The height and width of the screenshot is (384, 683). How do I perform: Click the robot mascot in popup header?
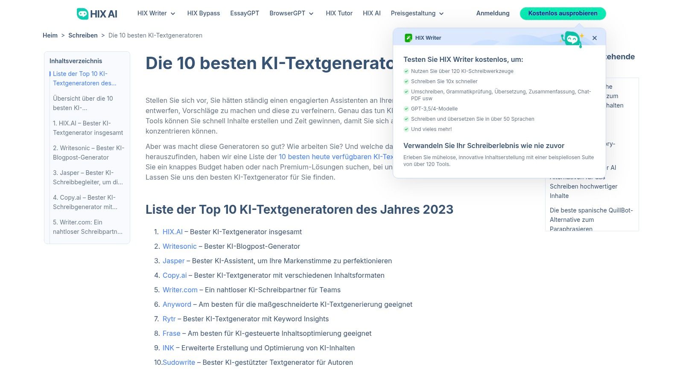[572, 39]
